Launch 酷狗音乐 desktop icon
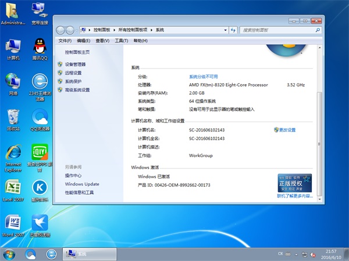Viewport: 349px width, 261px height. [x=40, y=191]
